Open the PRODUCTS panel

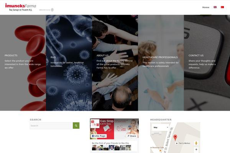click(23, 63)
